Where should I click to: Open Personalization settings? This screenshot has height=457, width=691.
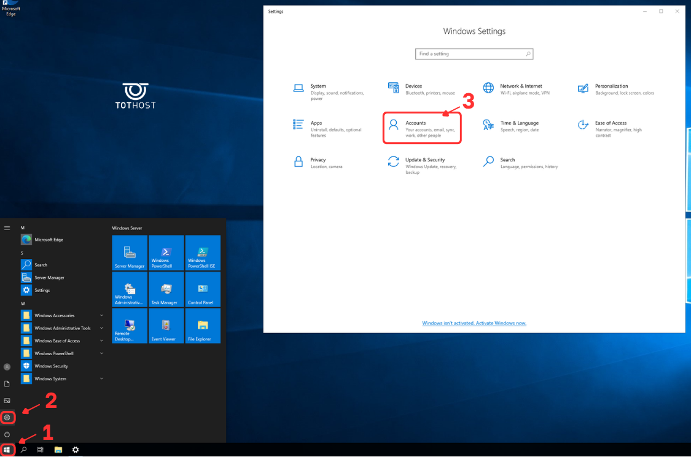[x=616, y=89]
